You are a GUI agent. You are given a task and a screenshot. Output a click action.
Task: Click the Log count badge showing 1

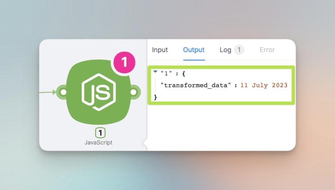point(239,50)
